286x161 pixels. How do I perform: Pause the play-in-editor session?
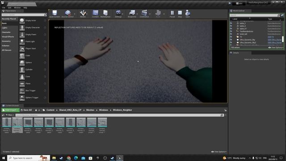172,14
